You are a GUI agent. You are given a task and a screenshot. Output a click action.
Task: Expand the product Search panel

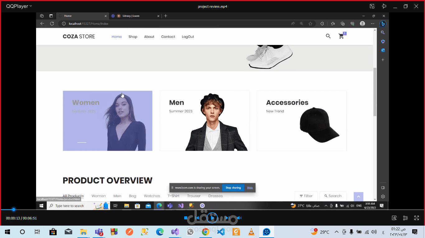[x=333, y=196]
